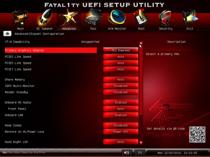Open PCIE5 Link Speed Auto dropdown
This screenshot has width=210, height=157.
coord(121,63)
